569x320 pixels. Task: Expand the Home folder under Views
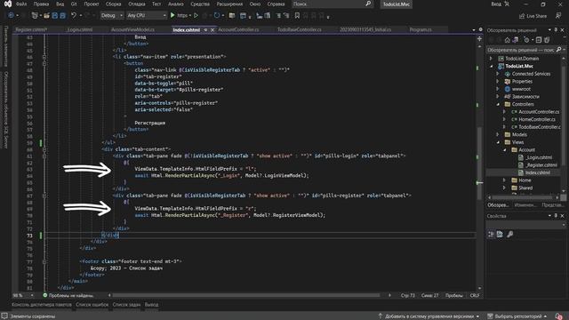pyautogui.click(x=504, y=180)
